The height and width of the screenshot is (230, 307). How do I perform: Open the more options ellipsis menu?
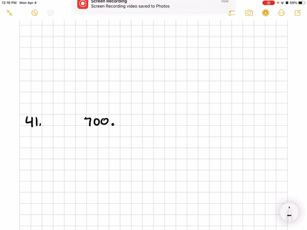(281, 13)
